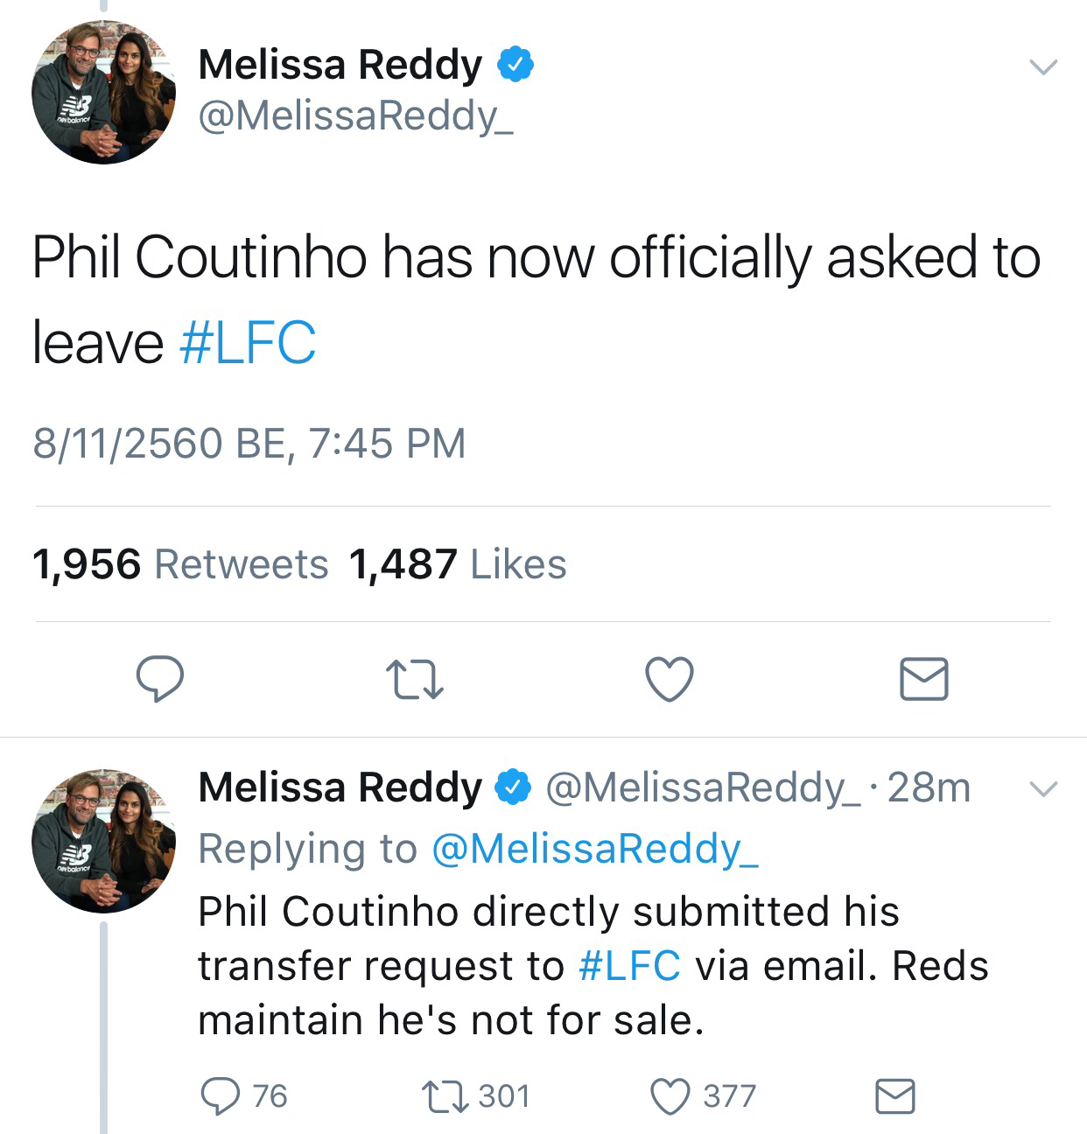Open Melissa Reddy's profile picture at top
The image size is (1087, 1134).
[103, 93]
